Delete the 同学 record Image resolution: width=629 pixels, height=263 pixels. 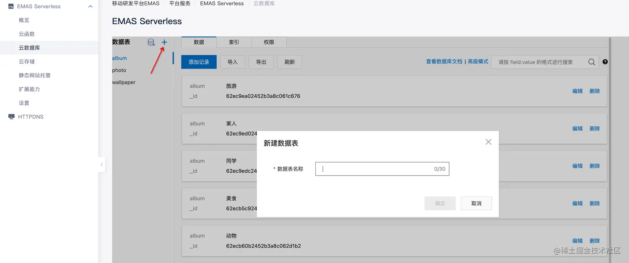coord(595,166)
